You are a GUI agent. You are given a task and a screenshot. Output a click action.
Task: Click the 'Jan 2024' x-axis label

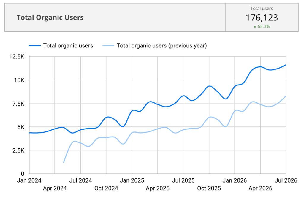tap(29, 180)
